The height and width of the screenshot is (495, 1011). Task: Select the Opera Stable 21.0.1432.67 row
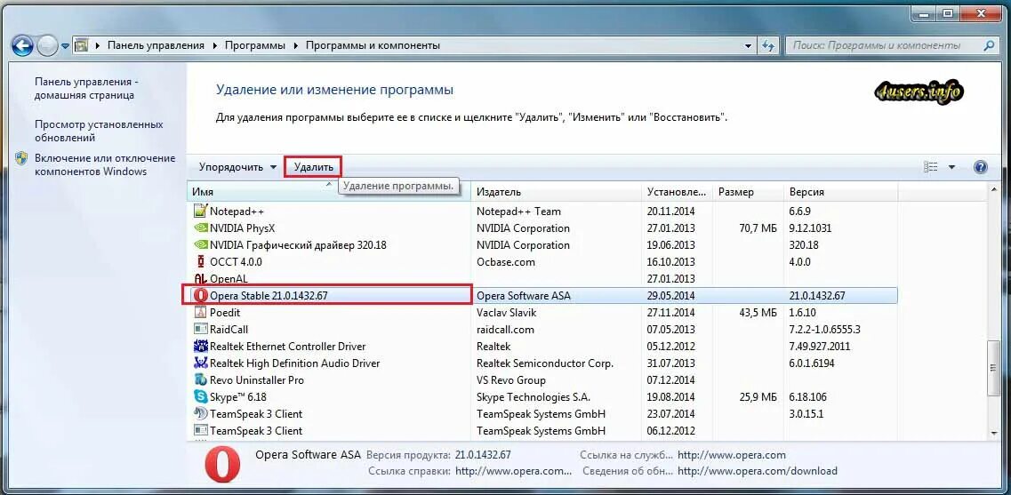(x=542, y=296)
